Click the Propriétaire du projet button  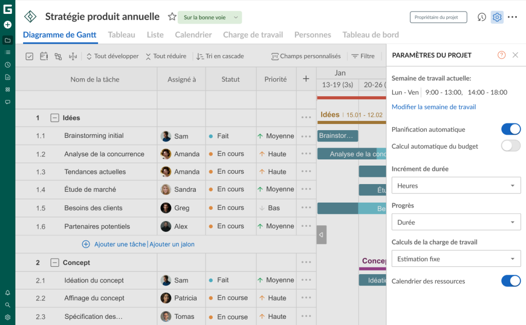(439, 17)
